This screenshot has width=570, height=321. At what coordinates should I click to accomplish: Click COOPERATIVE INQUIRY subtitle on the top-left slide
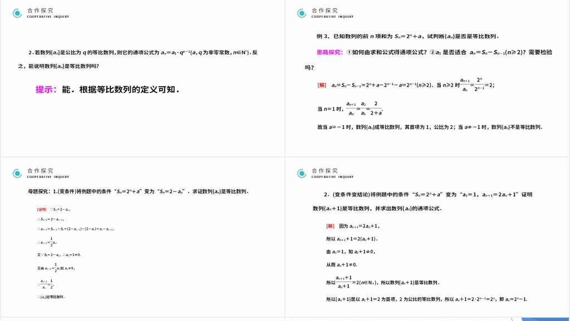48,17
